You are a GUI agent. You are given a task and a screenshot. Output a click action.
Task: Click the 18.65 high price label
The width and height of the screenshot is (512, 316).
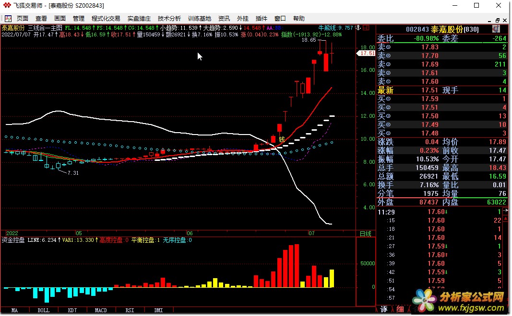pos(309,40)
